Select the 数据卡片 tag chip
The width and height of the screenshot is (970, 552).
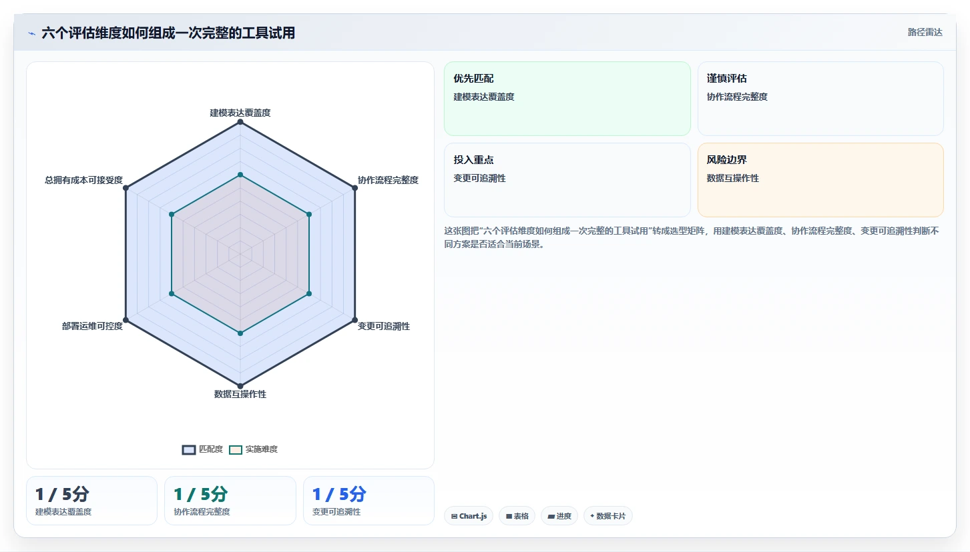(608, 516)
